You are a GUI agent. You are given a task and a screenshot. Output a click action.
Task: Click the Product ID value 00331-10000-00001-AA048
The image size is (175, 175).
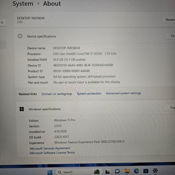tap(71, 71)
